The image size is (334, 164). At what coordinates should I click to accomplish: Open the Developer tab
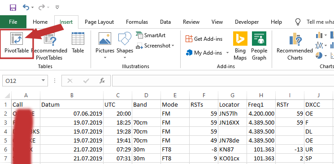click(247, 22)
